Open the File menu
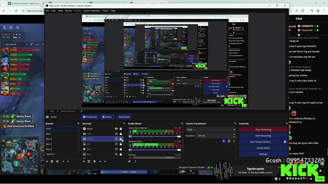The image size is (328, 184). click(x=47, y=11)
